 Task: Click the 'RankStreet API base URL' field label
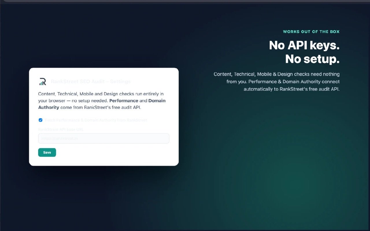pos(61,130)
